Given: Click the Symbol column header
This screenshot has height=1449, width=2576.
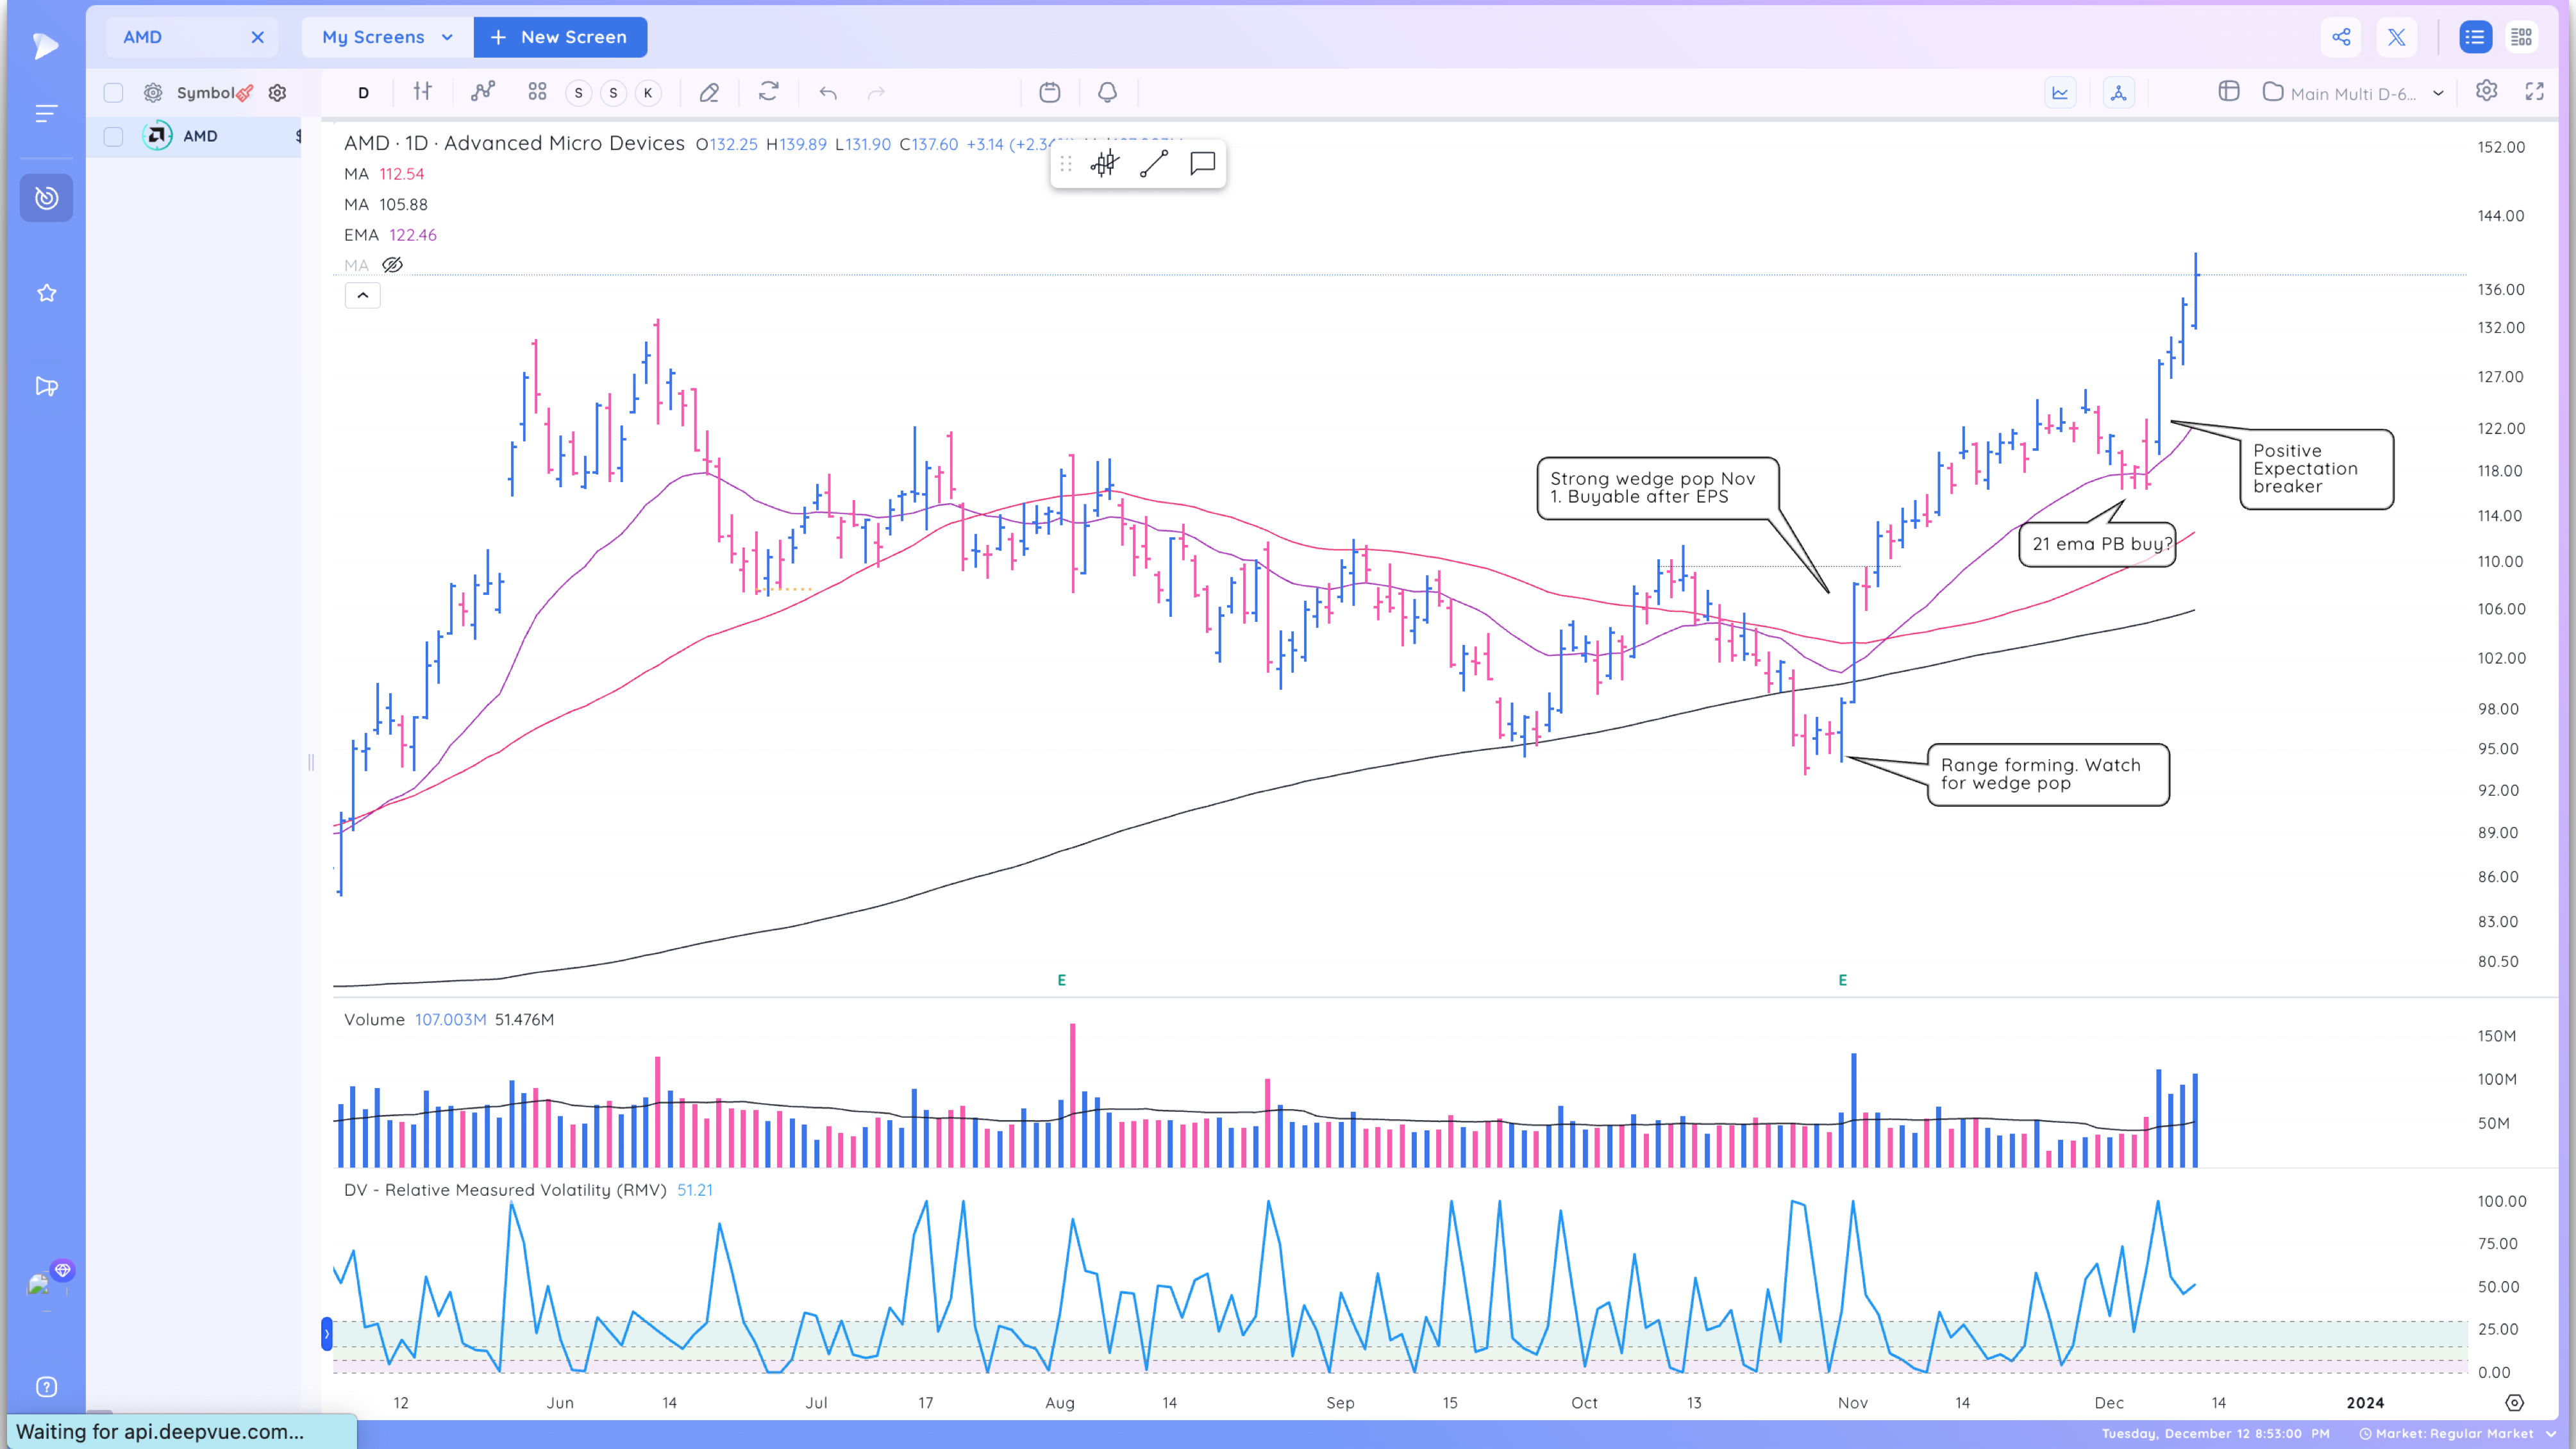Looking at the screenshot, I should click(x=205, y=93).
